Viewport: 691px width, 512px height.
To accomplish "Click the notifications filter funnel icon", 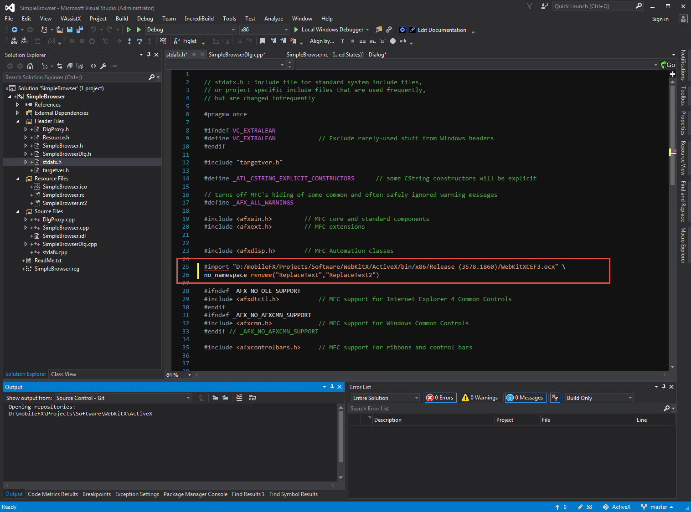I will [530, 6].
